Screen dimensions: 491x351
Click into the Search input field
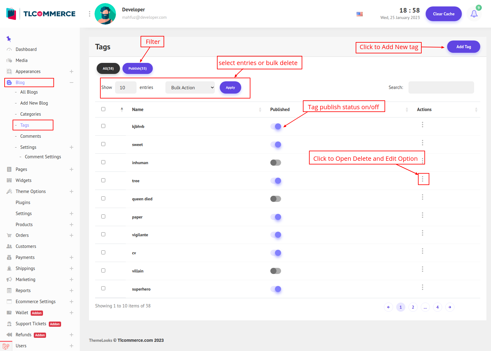(441, 87)
